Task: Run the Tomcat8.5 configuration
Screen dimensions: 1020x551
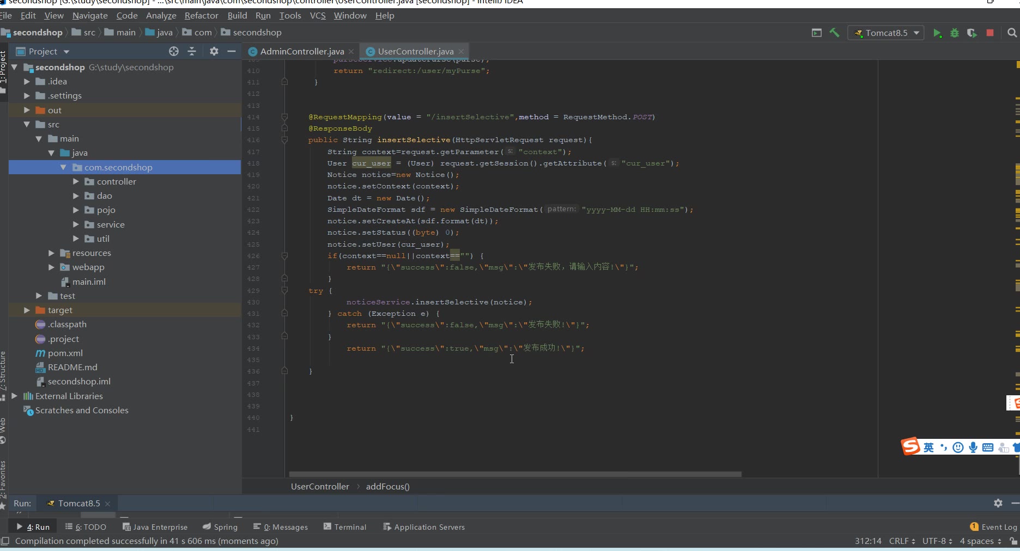Action: click(937, 33)
